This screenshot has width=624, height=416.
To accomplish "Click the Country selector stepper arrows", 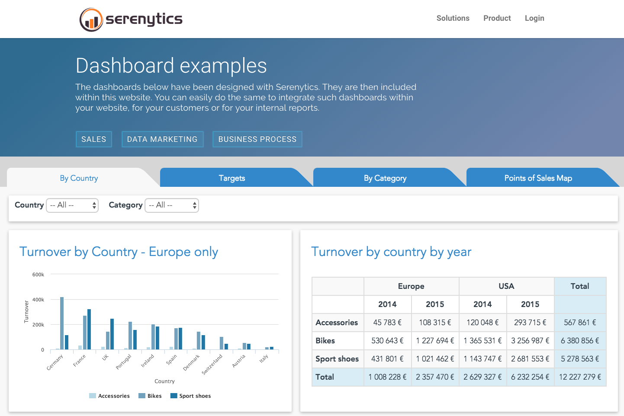I will pyautogui.click(x=94, y=205).
